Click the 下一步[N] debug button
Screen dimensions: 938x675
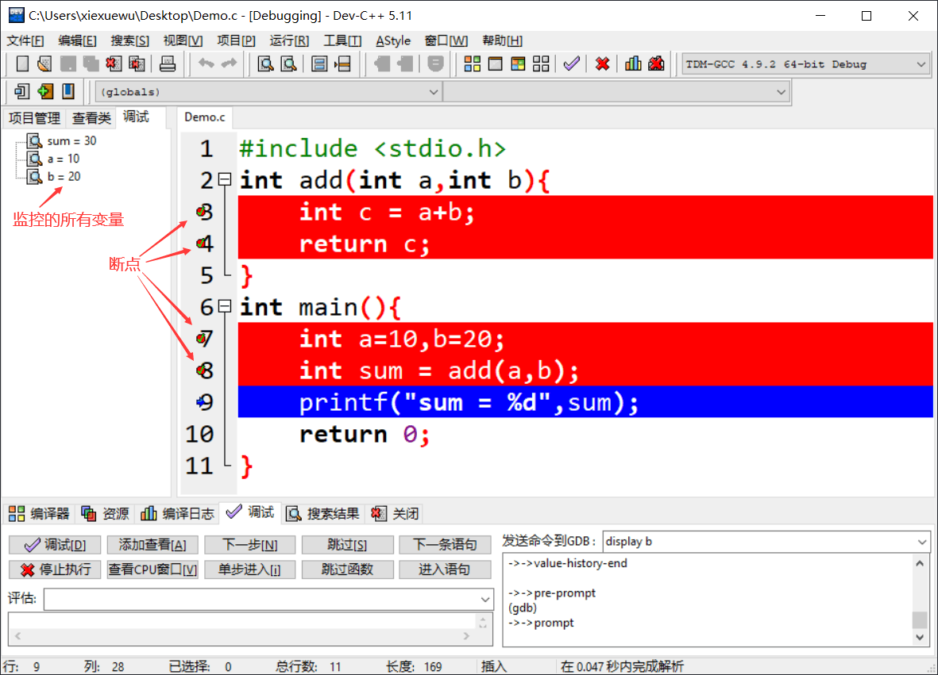tap(249, 545)
